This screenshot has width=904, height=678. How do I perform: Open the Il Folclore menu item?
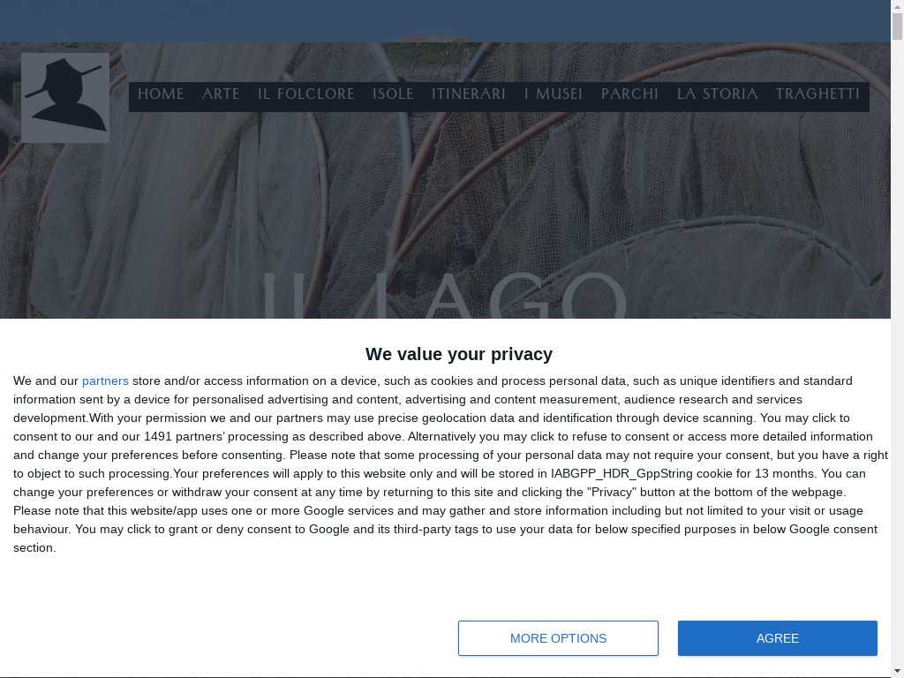306,94
